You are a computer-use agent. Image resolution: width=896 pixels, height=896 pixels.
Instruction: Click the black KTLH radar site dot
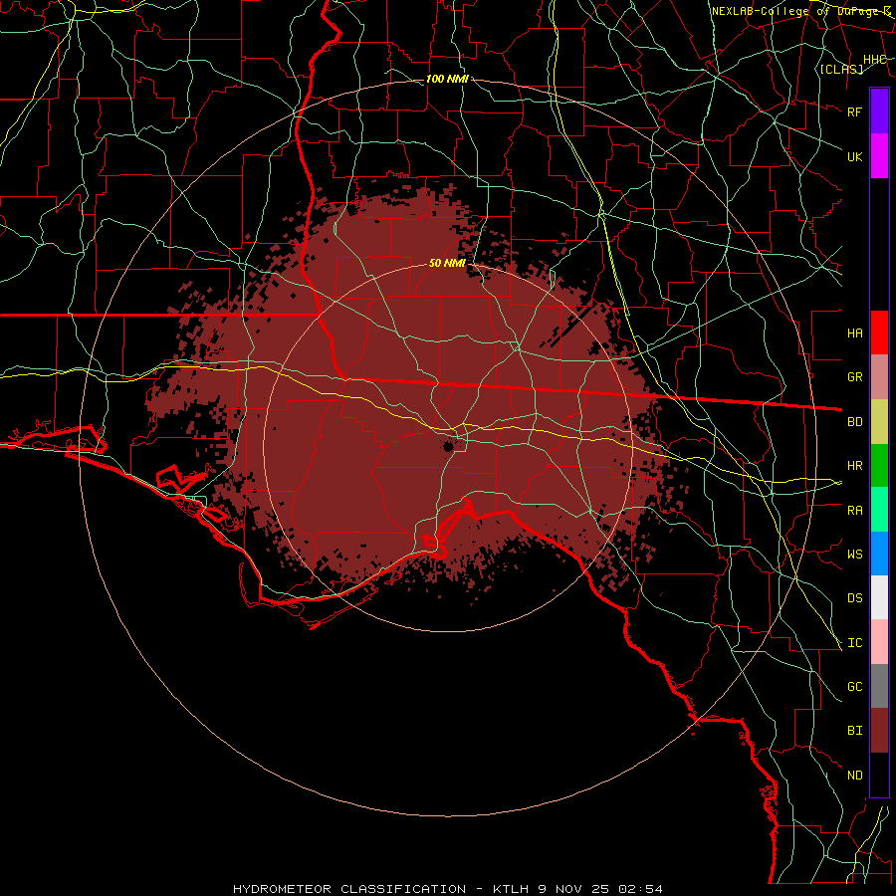point(449,446)
